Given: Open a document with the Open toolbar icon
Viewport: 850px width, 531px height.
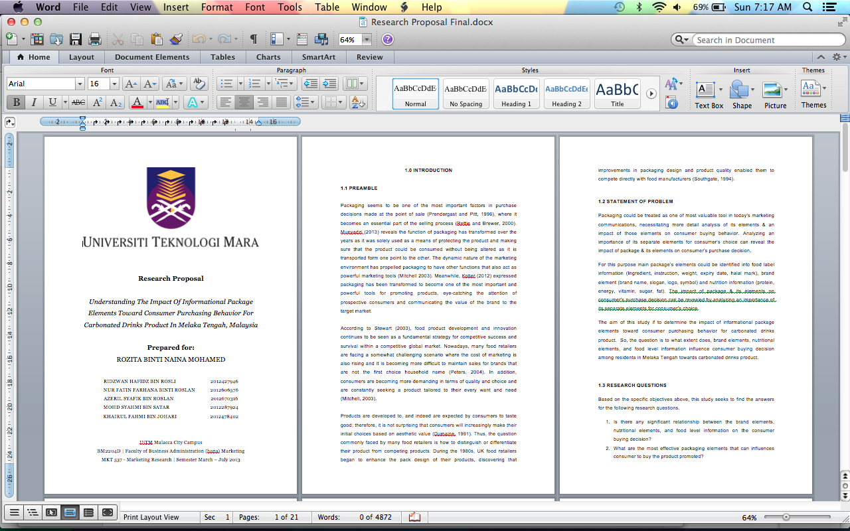Looking at the screenshot, I should (56, 39).
